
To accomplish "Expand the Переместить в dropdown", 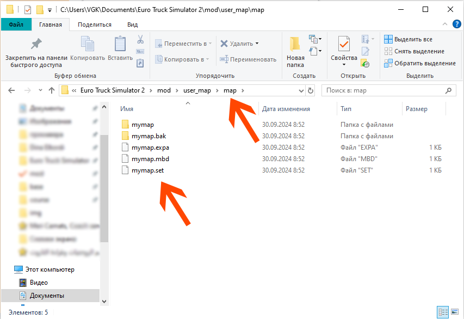I will pyautogui.click(x=211, y=44).
